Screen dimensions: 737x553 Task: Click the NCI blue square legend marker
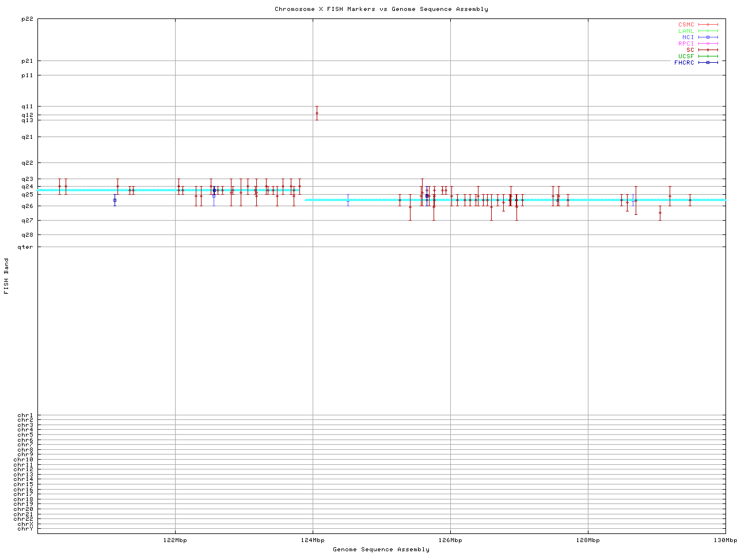[708, 37]
